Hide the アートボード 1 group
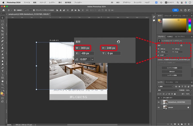Screen dimensions: 193x126 (x=159, y=98)
